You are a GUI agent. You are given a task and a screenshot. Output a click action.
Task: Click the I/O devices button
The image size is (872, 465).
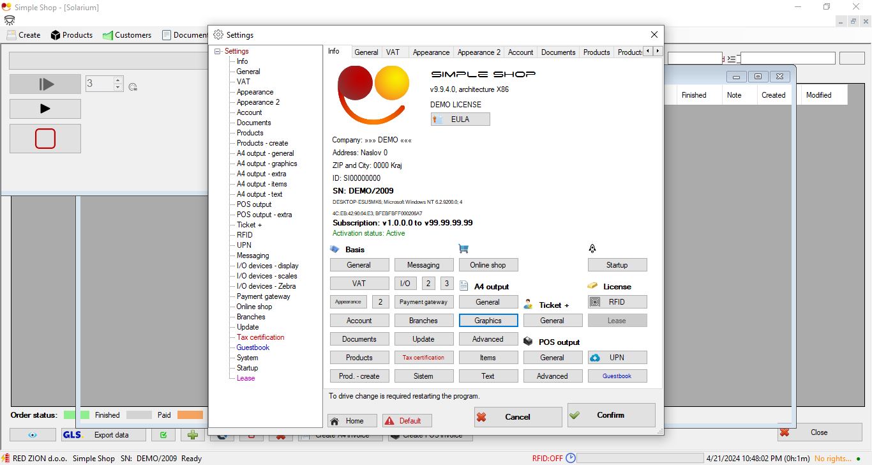point(405,284)
